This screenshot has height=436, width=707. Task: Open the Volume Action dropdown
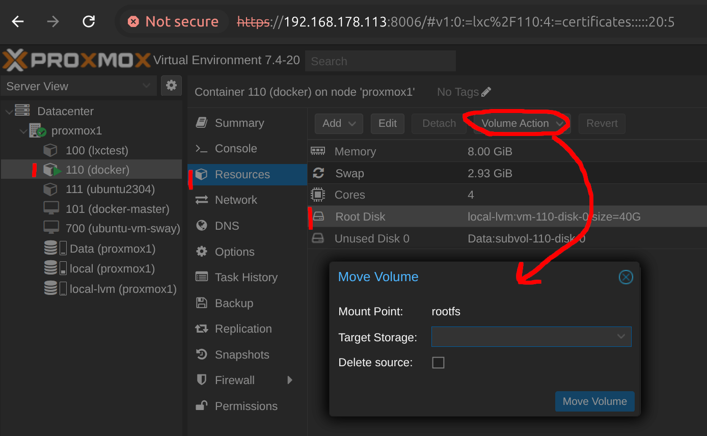522,123
